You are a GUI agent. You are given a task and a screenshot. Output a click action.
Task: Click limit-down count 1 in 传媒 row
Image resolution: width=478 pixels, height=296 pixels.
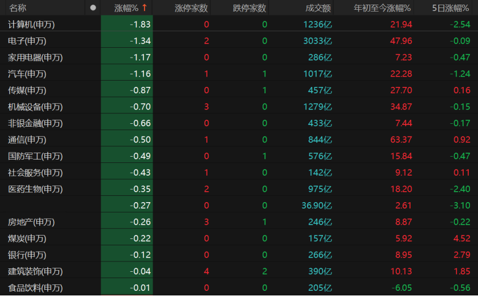pos(264,90)
